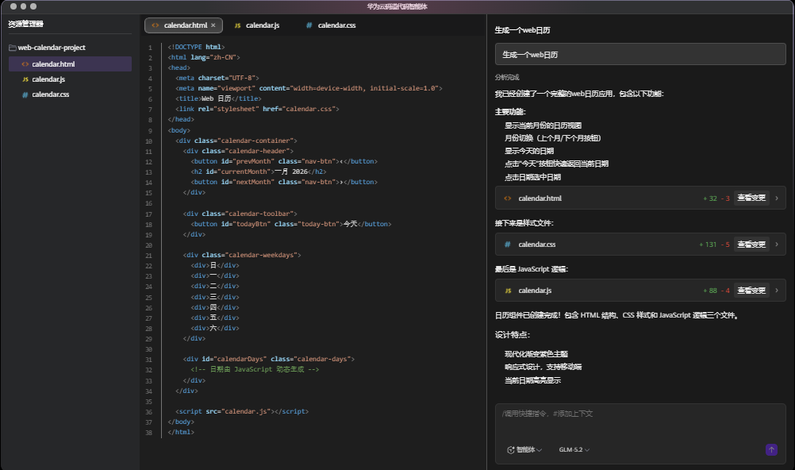This screenshot has height=470, width=795.
Task: Switch to the calendar.html editor tab
Action: click(183, 25)
